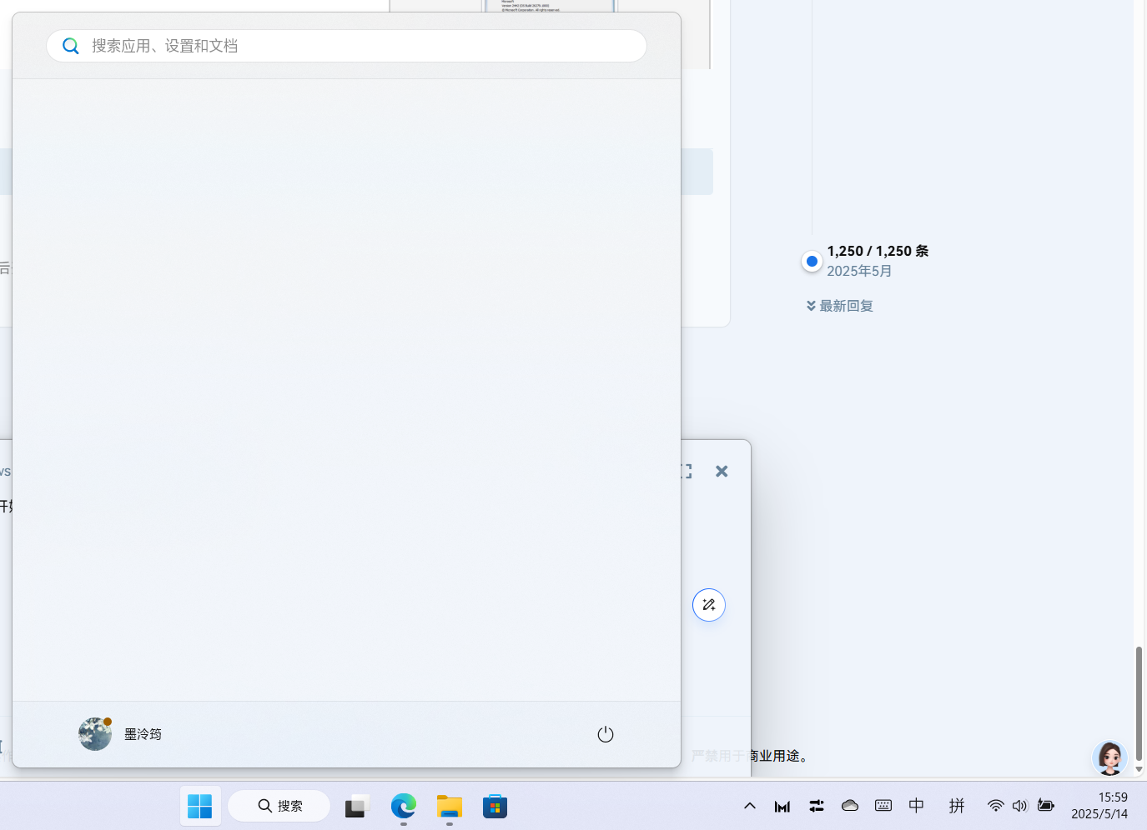Open Microsoft Edge from the taskbar
This screenshot has width=1147, height=830.
point(404,806)
